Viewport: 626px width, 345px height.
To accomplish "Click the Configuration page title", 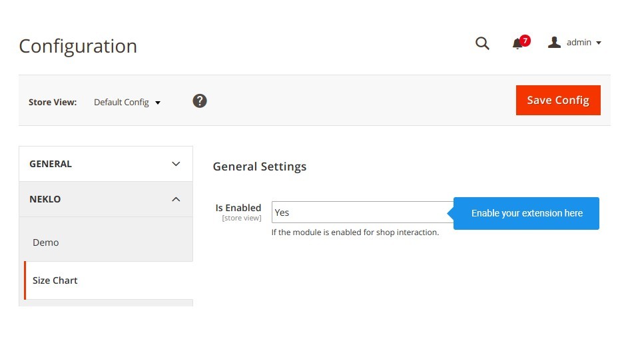I will pos(78,46).
